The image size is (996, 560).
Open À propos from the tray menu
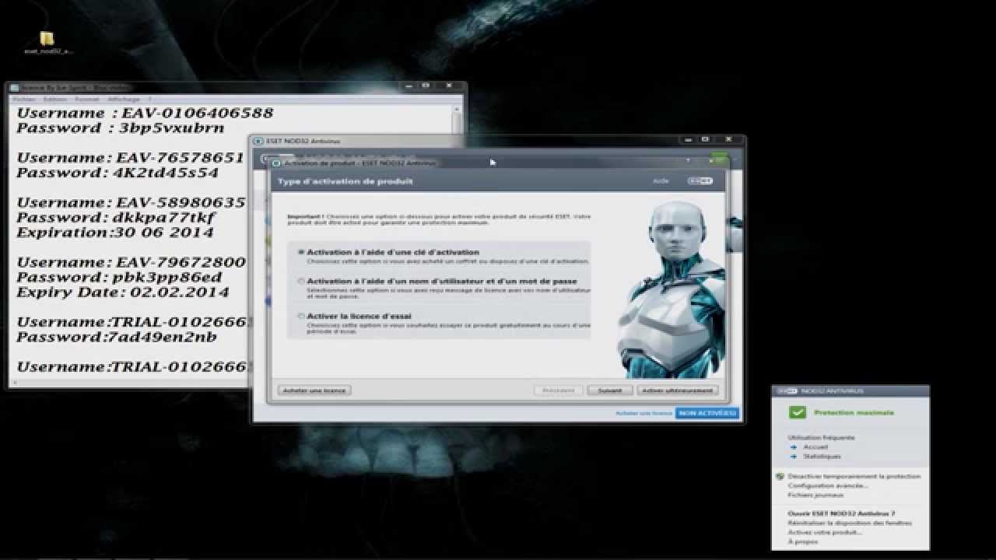(x=803, y=541)
